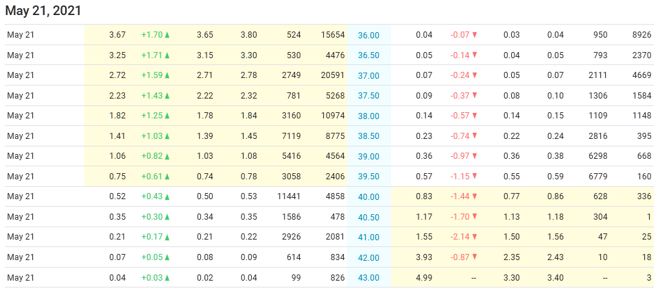This screenshot has width=660, height=295.
Task: Click the red down arrow beside -2.14
Action: point(475,237)
